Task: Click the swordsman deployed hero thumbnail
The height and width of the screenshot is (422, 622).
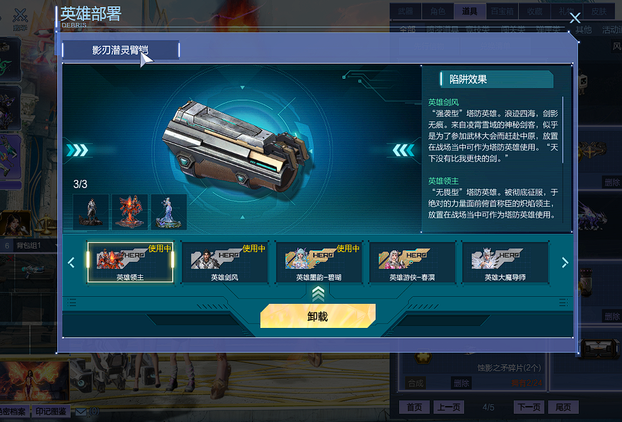Action: (x=91, y=212)
